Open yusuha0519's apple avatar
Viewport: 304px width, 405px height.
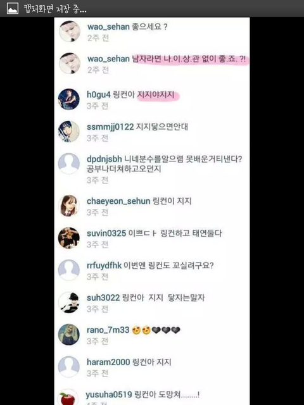[x=68, y=397]
